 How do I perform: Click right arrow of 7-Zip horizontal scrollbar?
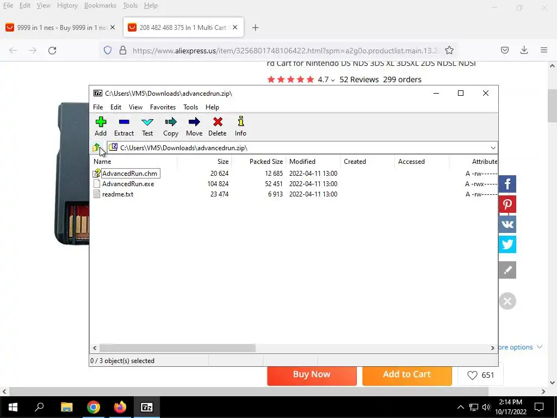(492, 348)
